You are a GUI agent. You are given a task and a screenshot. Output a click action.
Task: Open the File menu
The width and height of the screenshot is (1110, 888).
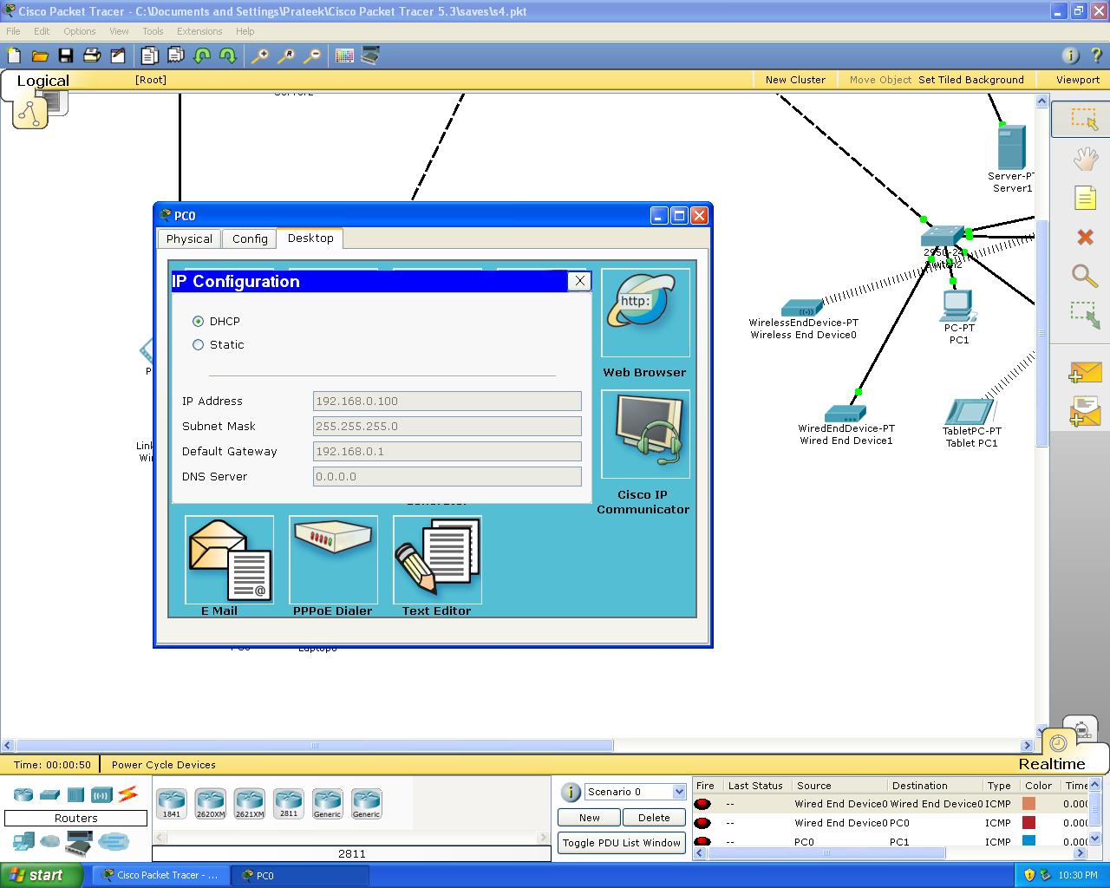(x=13, y=31)
